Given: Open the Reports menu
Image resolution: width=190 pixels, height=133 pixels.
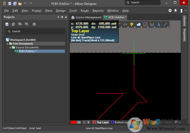Looking at the screenshot, I should pos(98,11).
